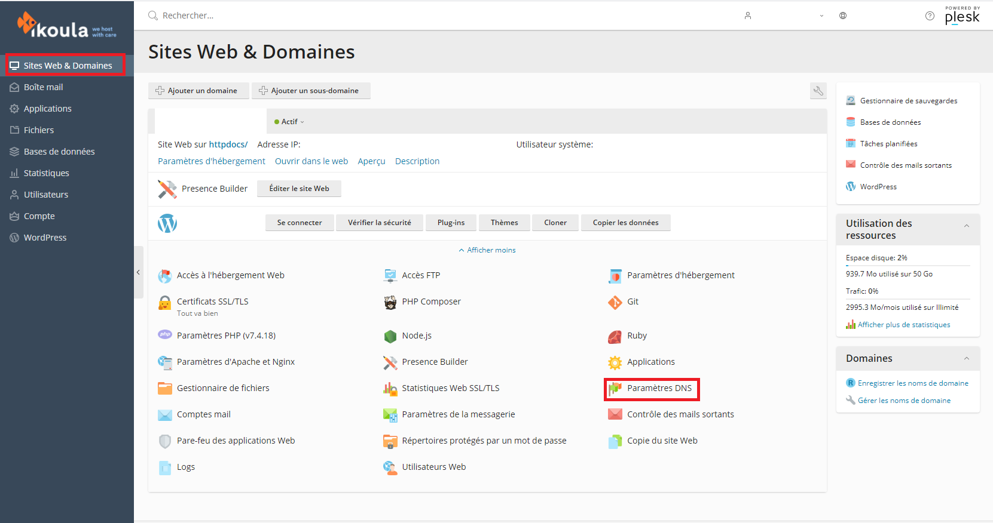Open the Actif status dropdown
This screenshot has height=523, width=993.
tap(289, 122)
